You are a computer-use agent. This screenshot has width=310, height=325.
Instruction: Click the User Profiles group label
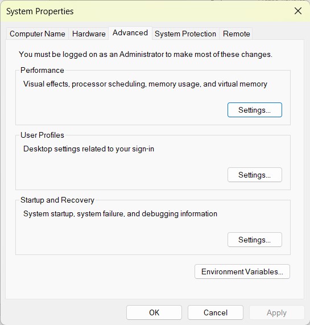42,135
